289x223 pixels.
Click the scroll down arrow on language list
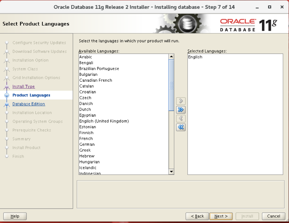point(171,171)
